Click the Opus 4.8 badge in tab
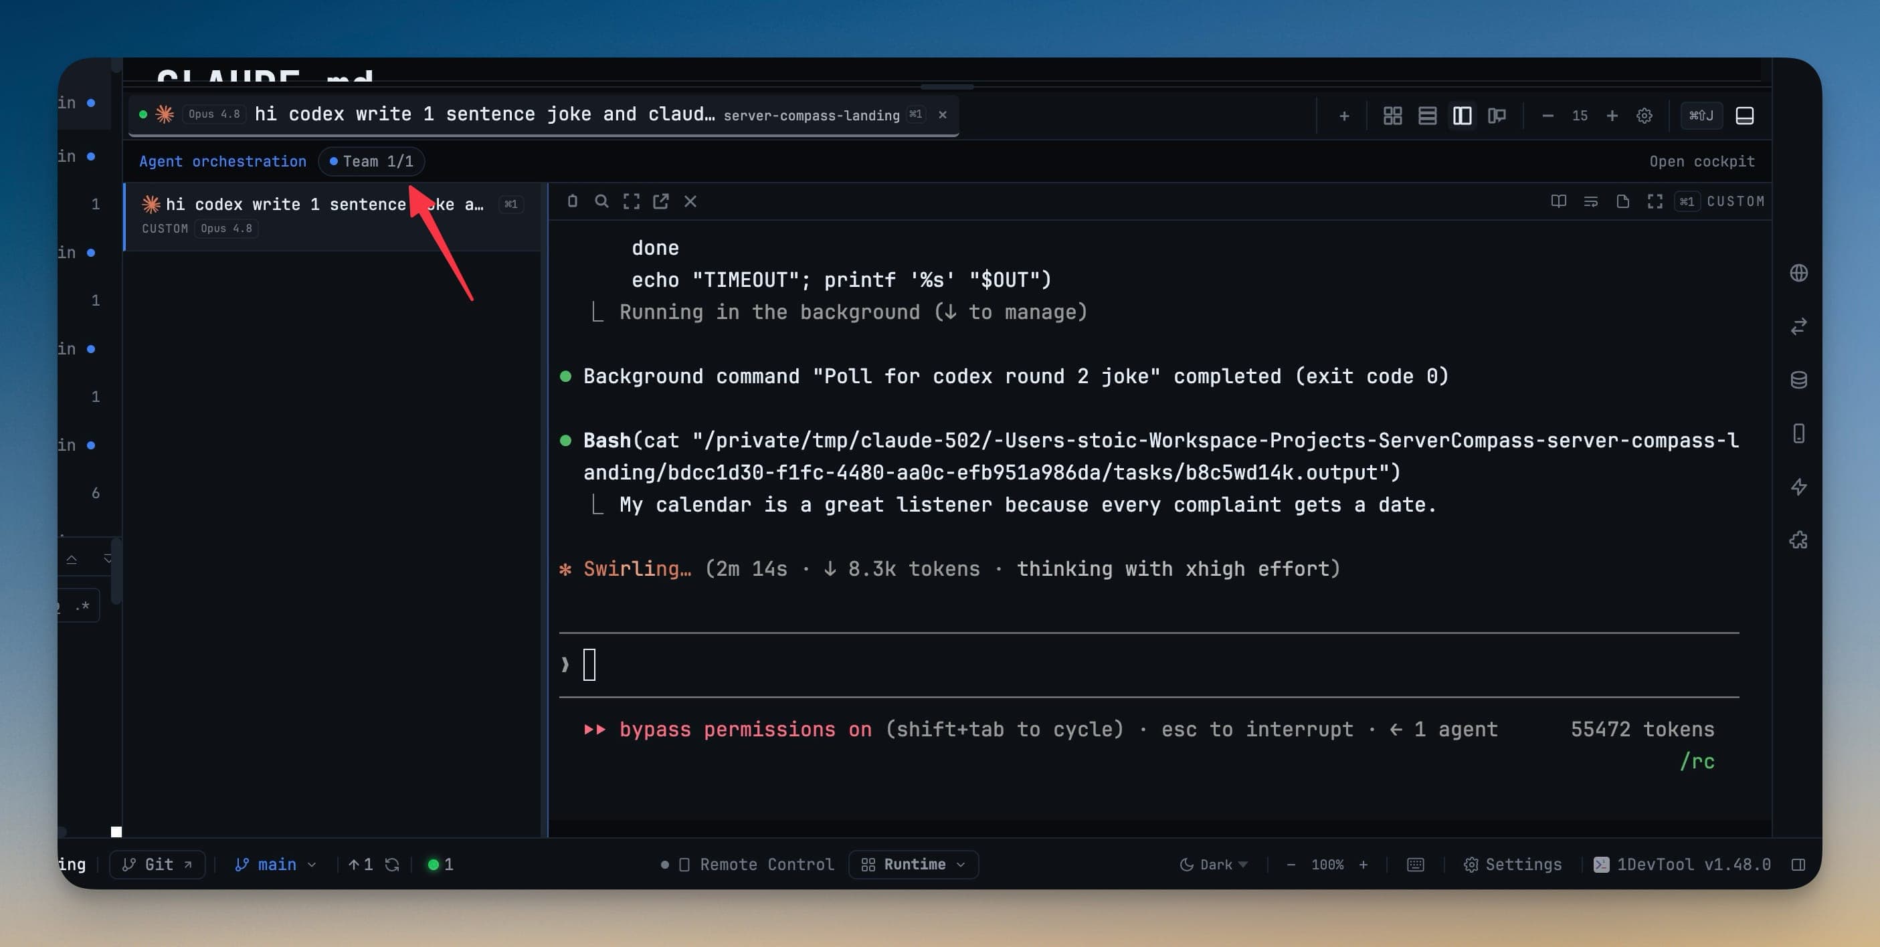Screen dimensions: 1880x947 click(214, 114)
